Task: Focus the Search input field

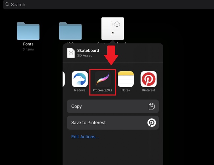Action: click(107, 5)
